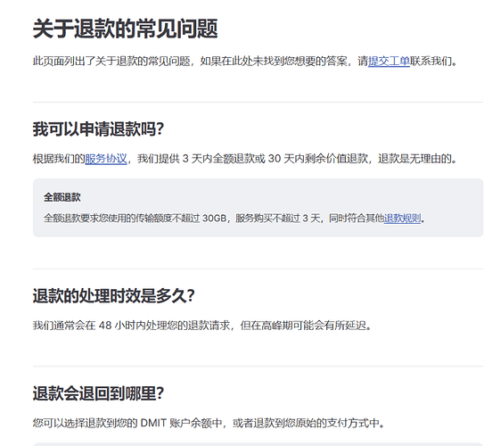This screenshot has width=484, height=446.
Task: Click the sentence about 48 小时内处理
Action: (203, 326)
